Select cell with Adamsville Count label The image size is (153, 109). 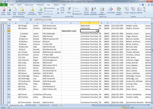71,31
